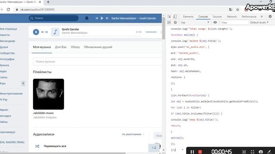Activate DevTools inspect element picker

169,17
